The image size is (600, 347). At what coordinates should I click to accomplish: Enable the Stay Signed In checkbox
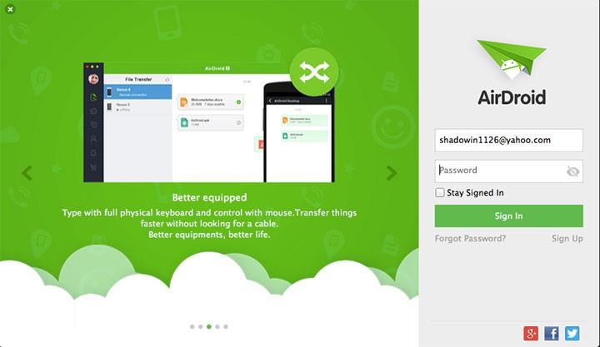coord(440,192)
